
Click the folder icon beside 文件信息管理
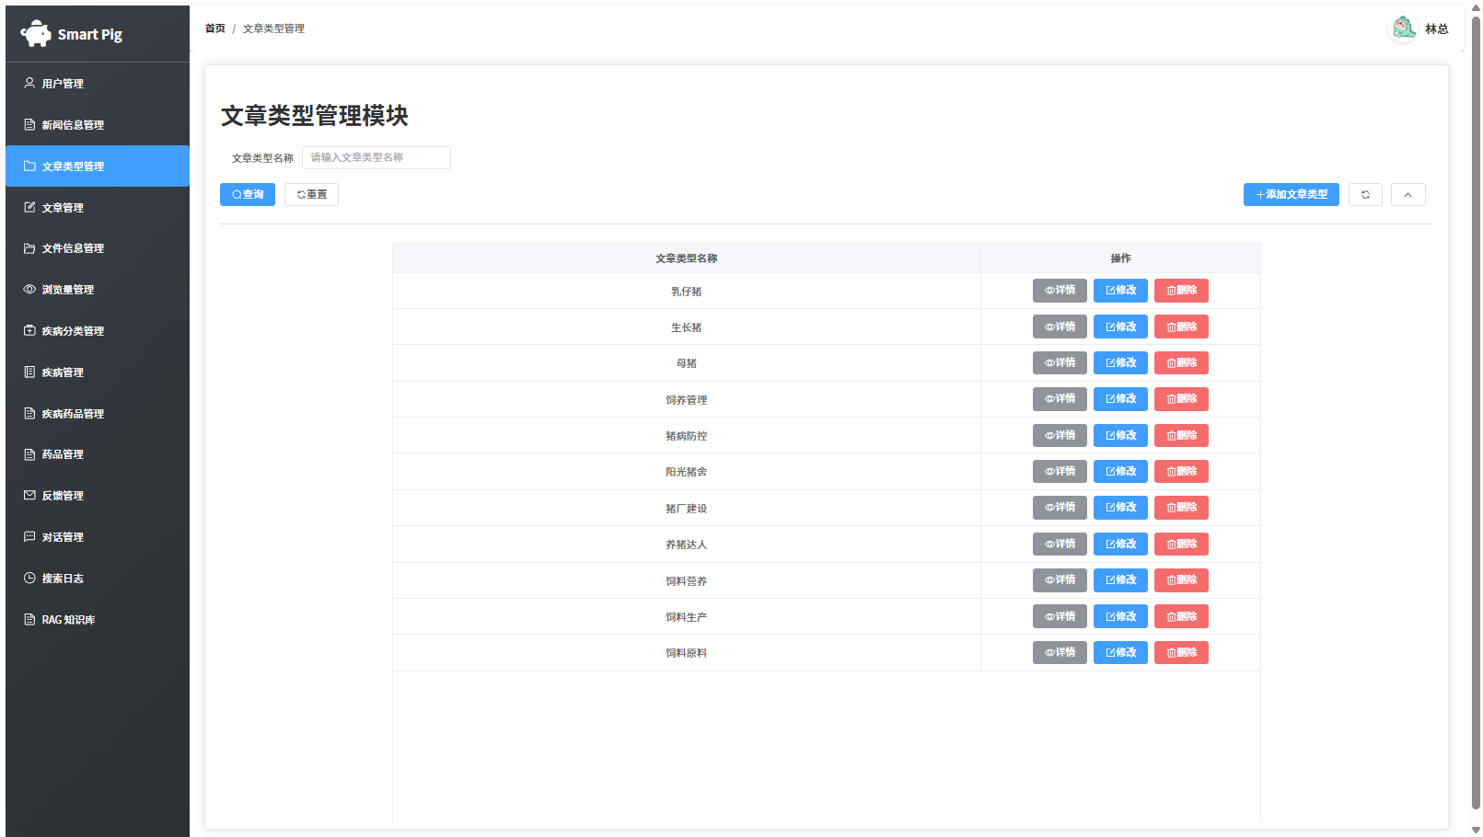click(29, 248)
